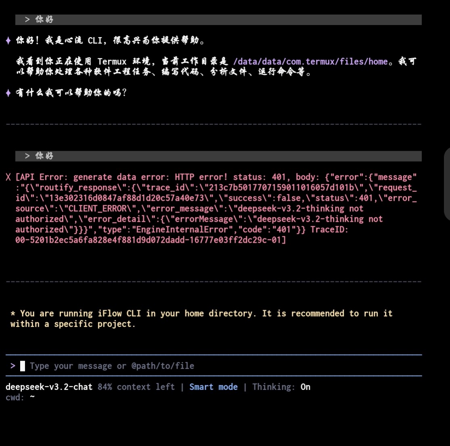The image size is (450, 446).
Task: Click the white block cursor in the prompt
Action: pos(23,366)
